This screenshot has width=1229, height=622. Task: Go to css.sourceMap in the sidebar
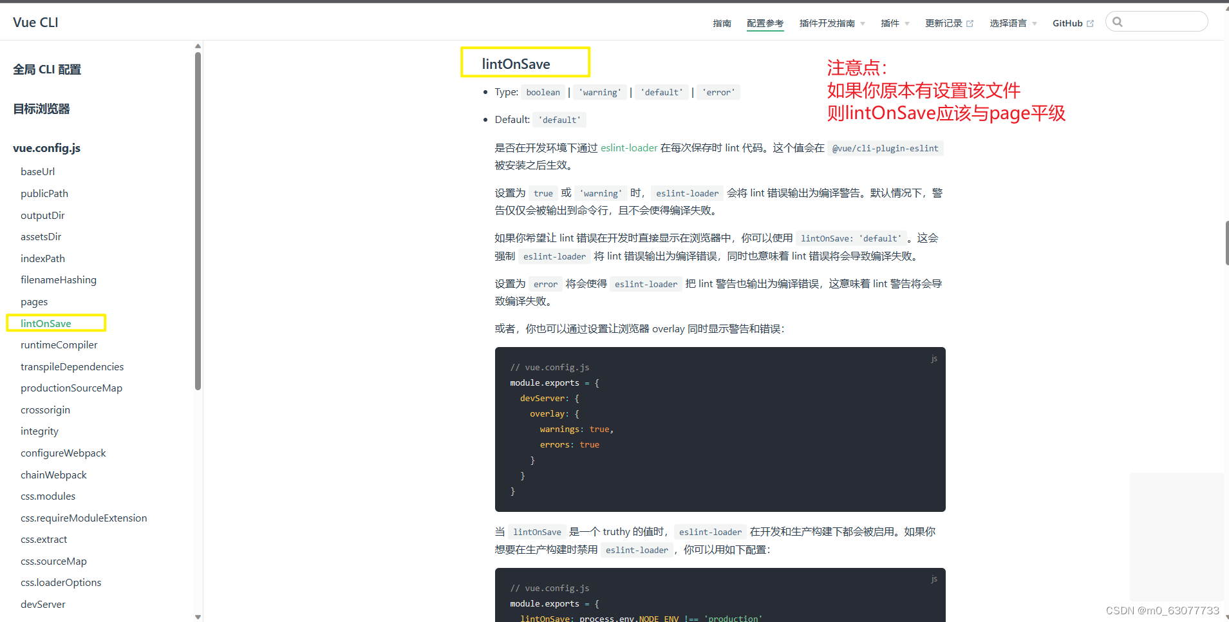pos(53,561)
